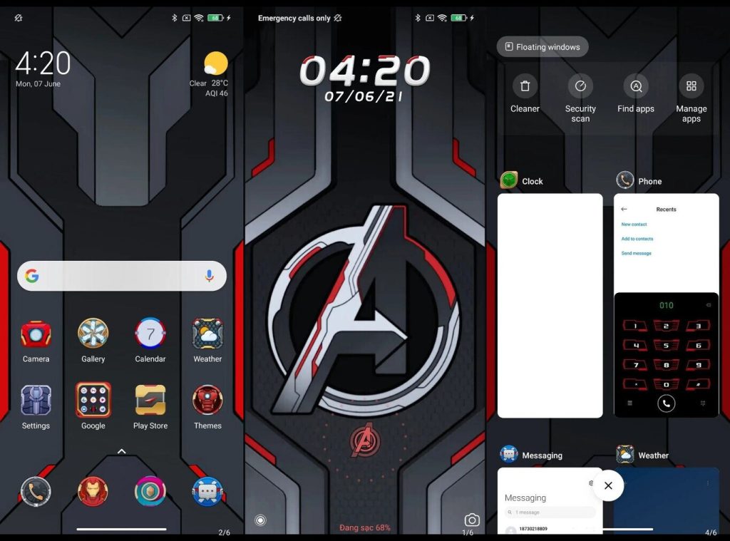Open the Google folder
The width and height of the screenshot is (730, 541).
pyautogui.click(x=93, y=399)
